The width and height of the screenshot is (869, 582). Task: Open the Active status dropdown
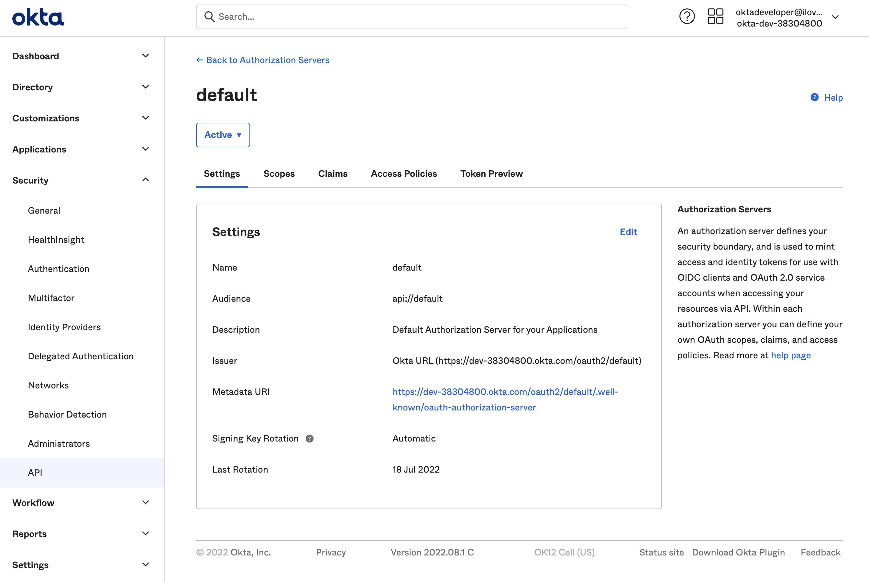(223, 135)
